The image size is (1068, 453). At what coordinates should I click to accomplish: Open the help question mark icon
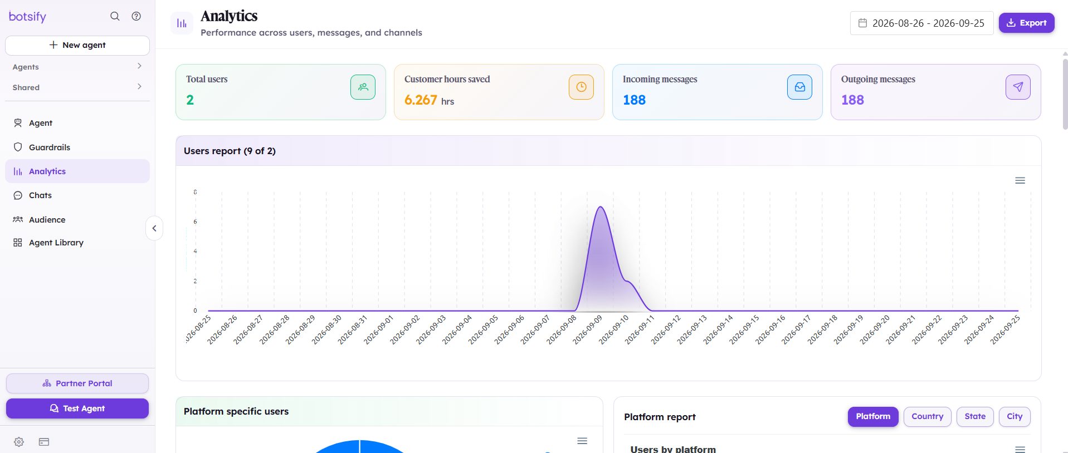tap(136, 16)
